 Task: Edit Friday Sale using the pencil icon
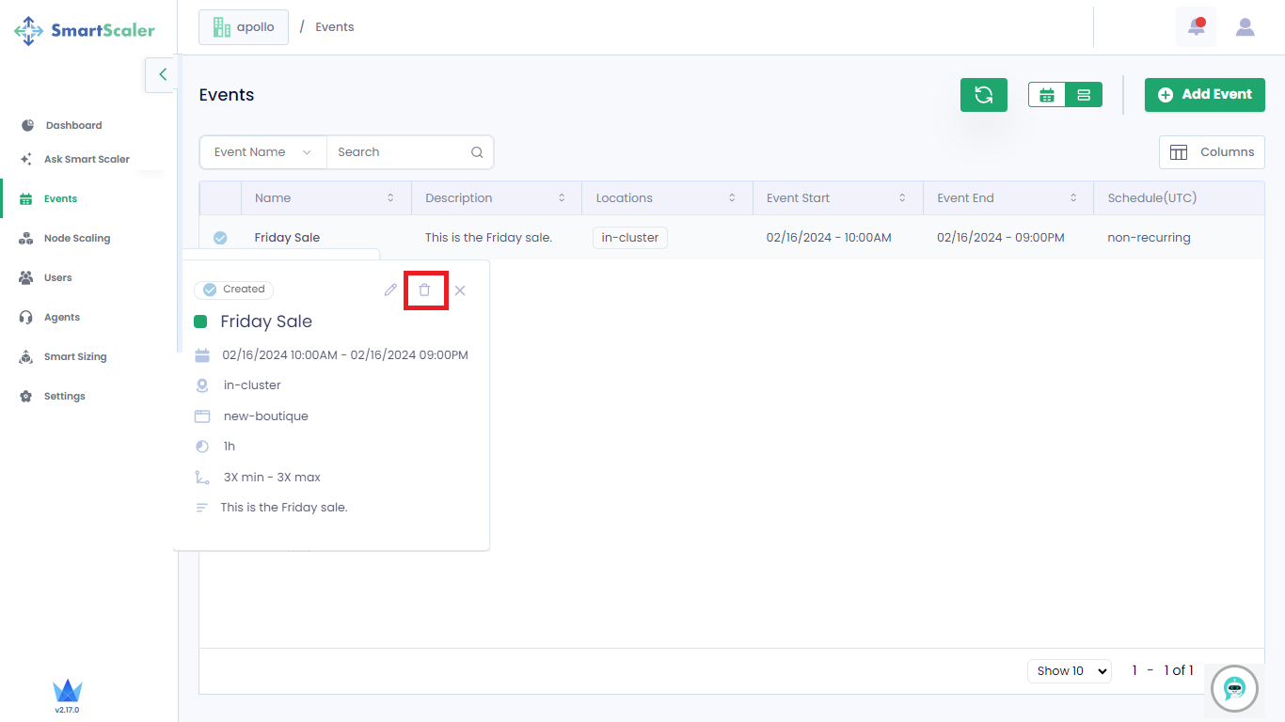click(390, 290)
